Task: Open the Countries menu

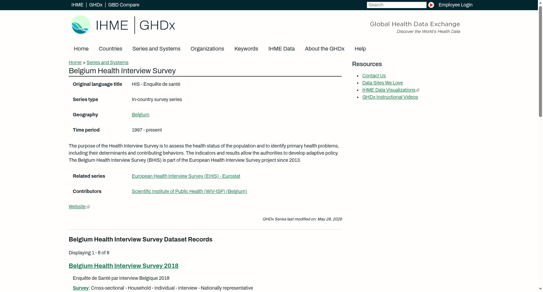Action: [x=110, y=49]
